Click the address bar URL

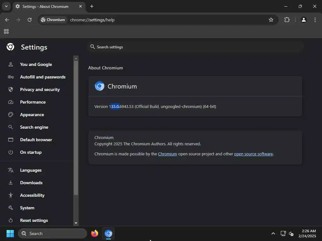point(92,20)
